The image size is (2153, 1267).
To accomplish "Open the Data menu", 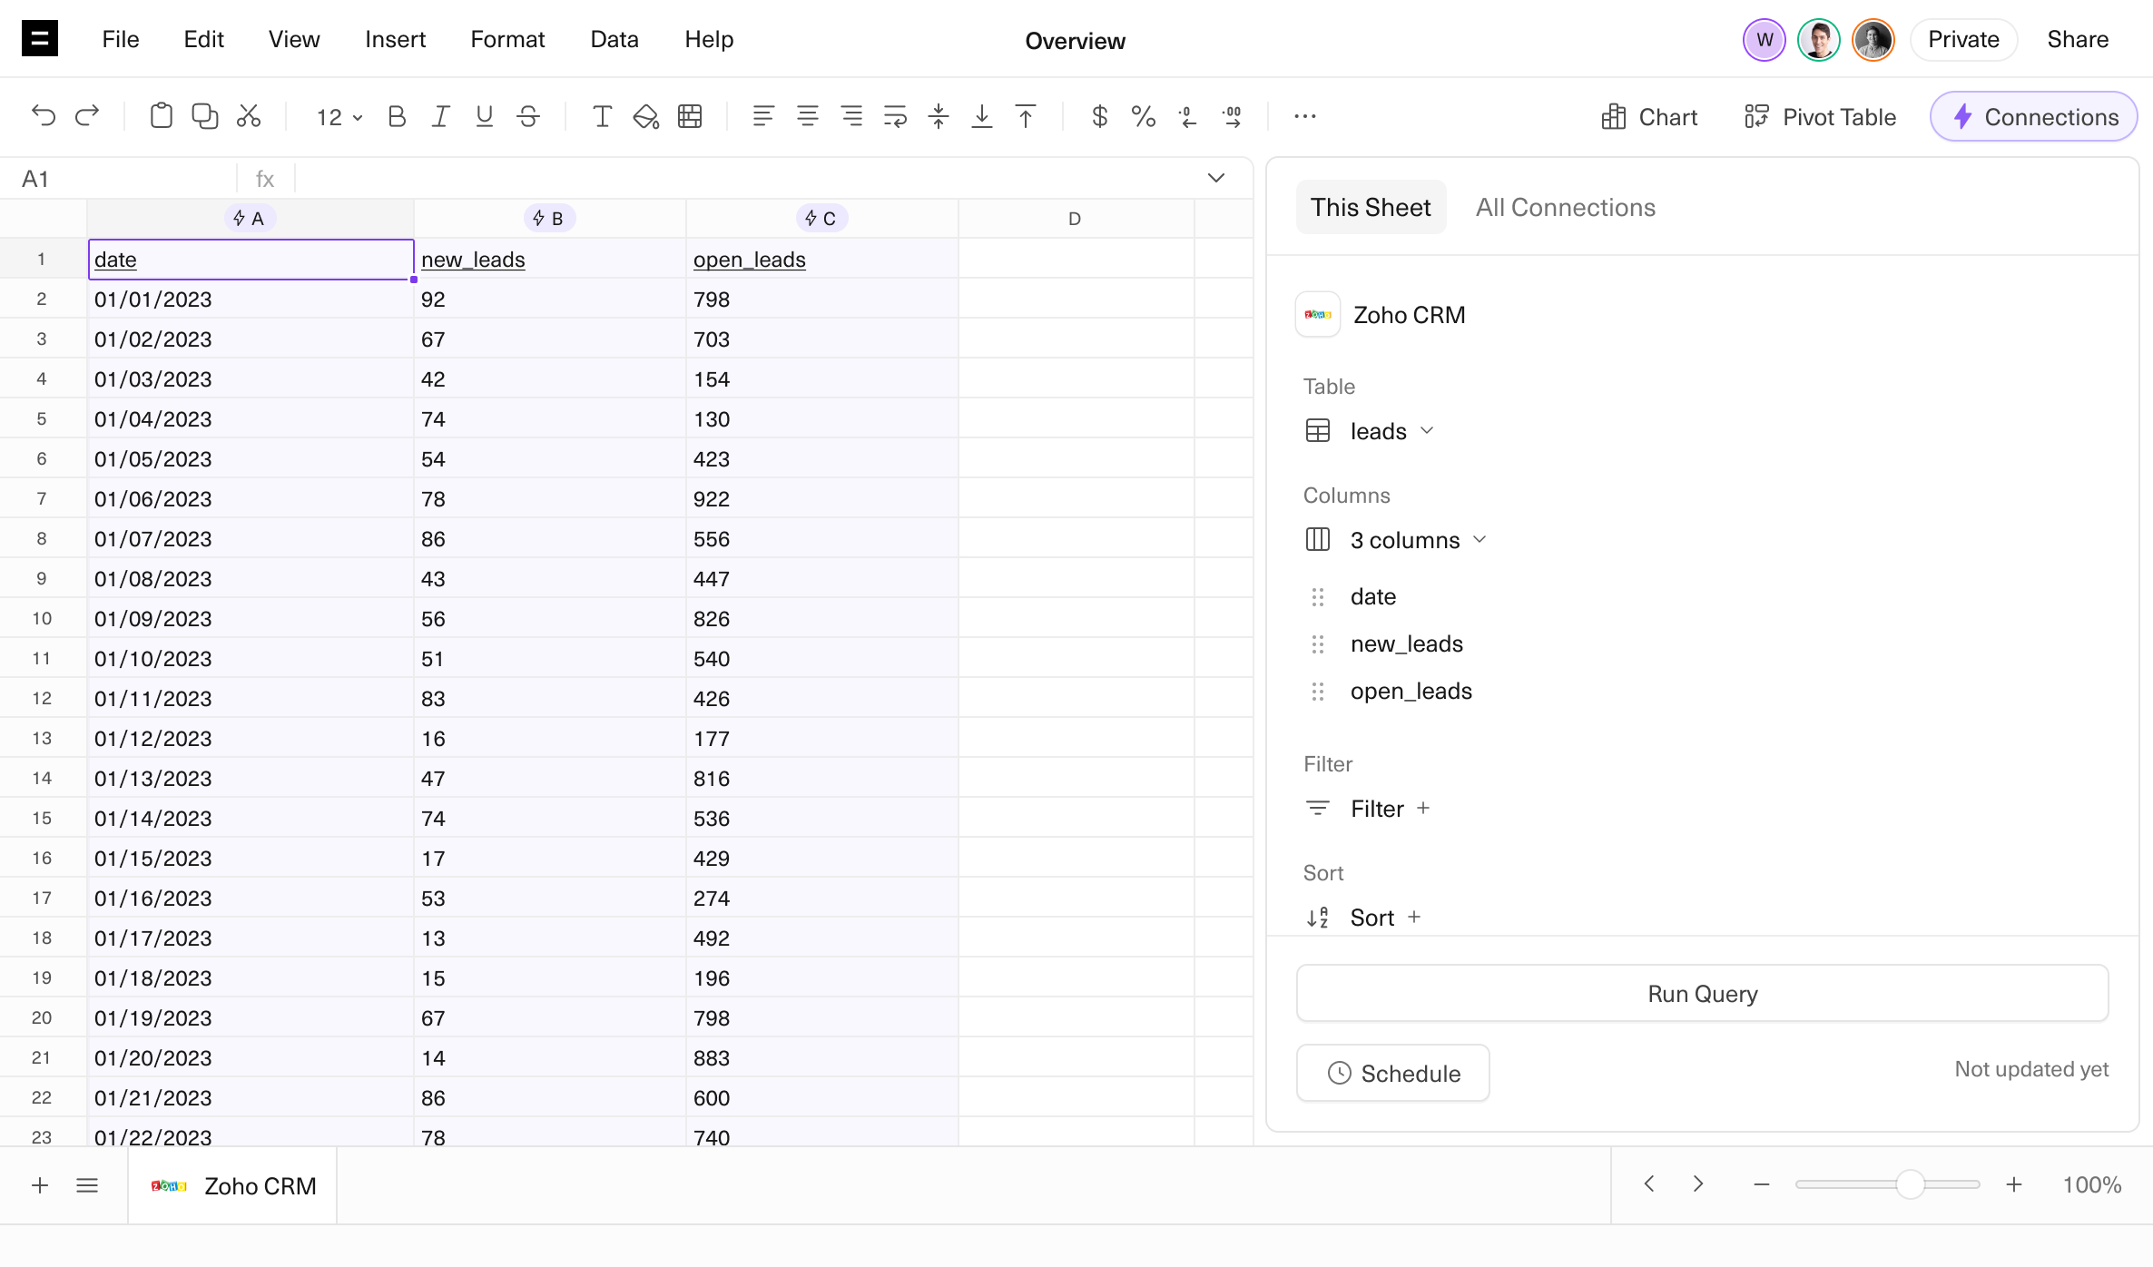I will (614, 39).
